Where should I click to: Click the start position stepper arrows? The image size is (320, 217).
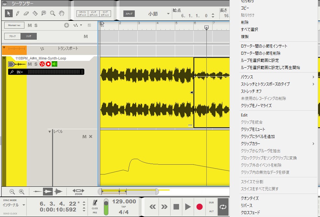pos(213,16)
